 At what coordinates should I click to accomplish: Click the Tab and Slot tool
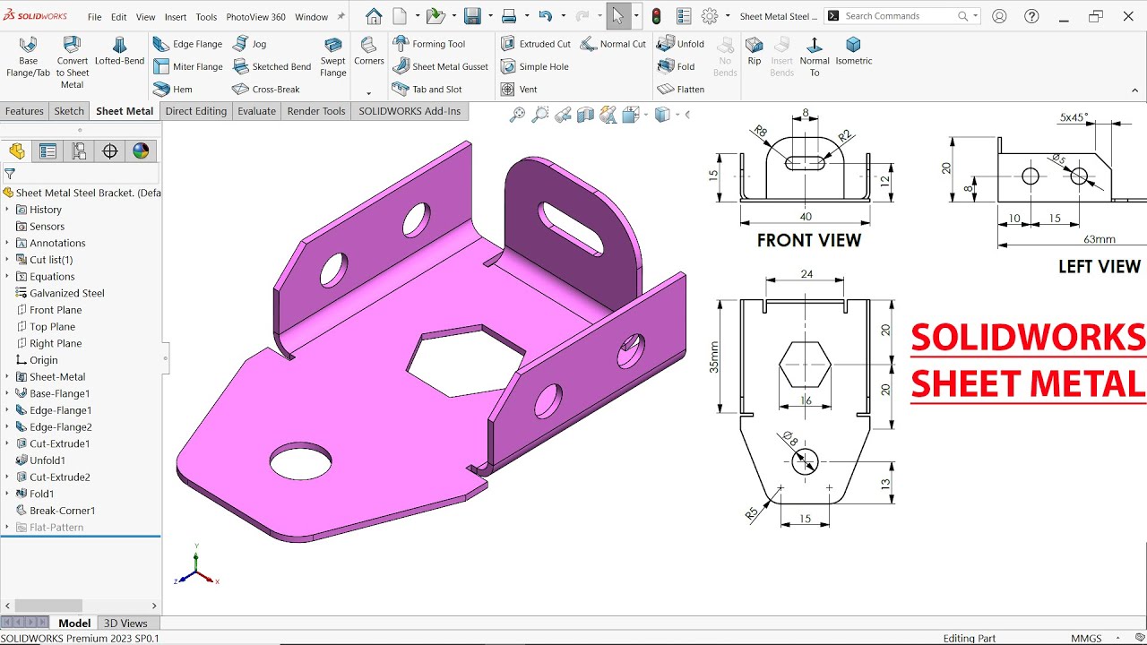pos(427,90)
